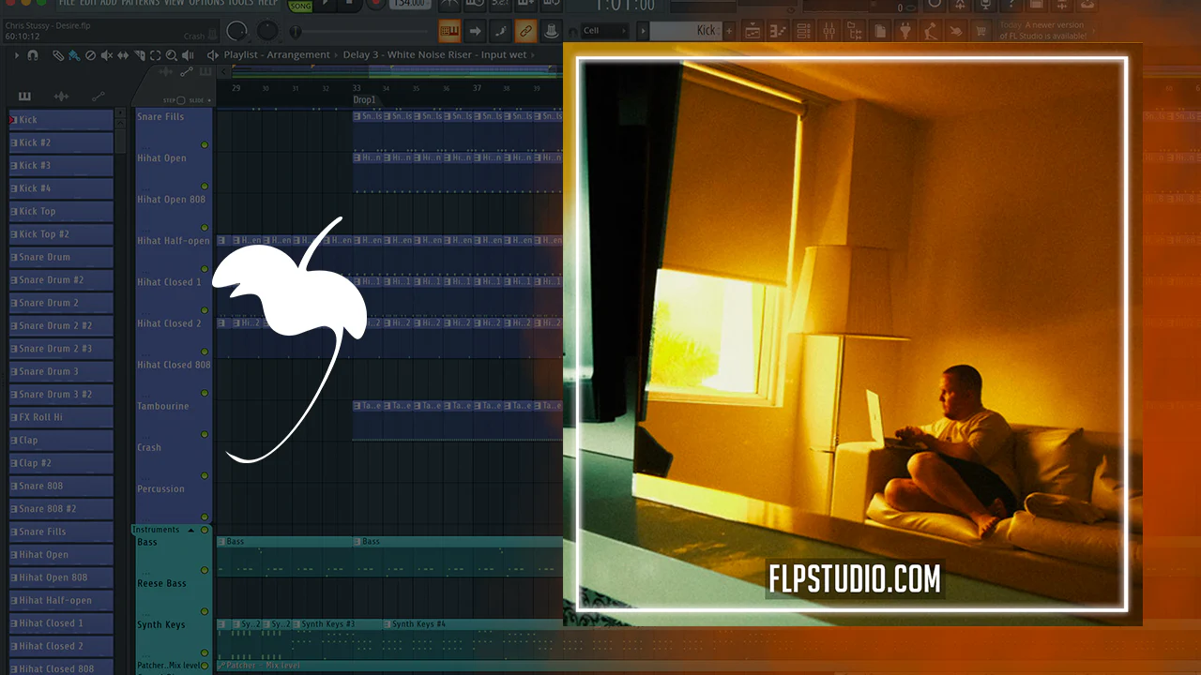Click the song position slider
Viewport: 1201px width, 675px height.
pyautogui.click(x=358, y=32)
